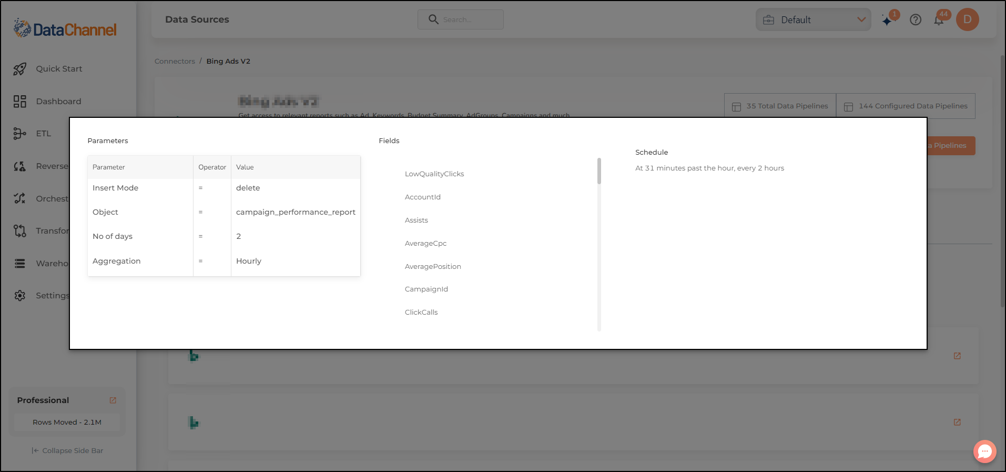Click the Hourly value cell
The height and width of the screenshot is (472, 1006).
[296, 261]
